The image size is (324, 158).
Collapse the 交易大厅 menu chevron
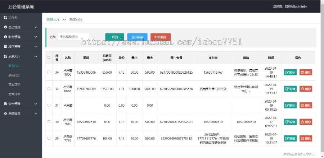[x=36, y=56]
